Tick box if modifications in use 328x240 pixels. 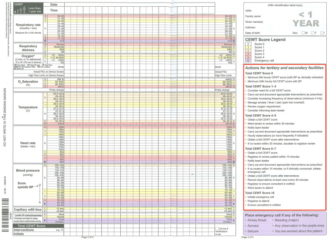217,229
